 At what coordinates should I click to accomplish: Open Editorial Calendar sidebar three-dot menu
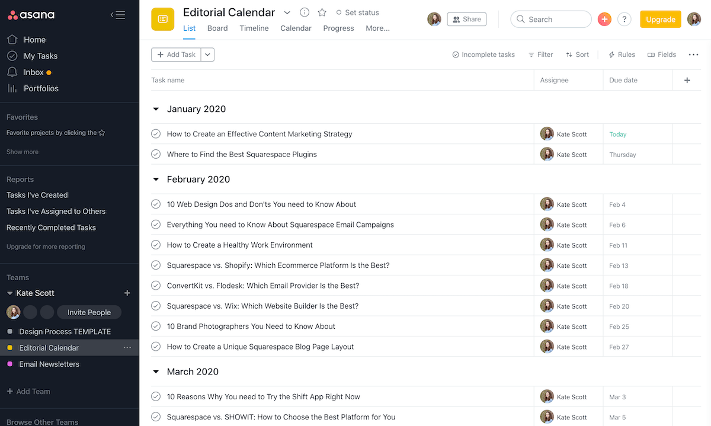(x=127, y=348)
